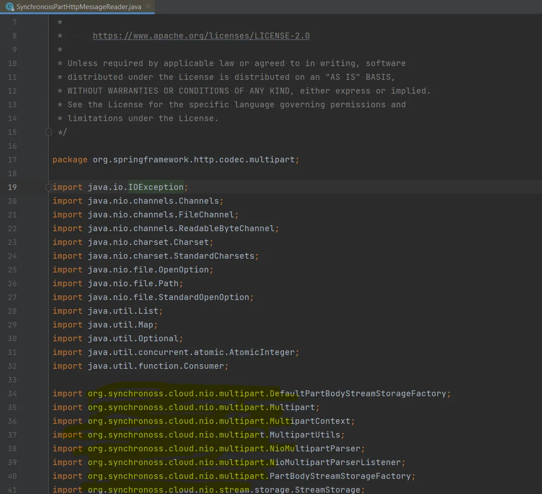Click NioMultipartParser at the end of the line 38 import
This screenshot has width=542, height=494.
315,449
